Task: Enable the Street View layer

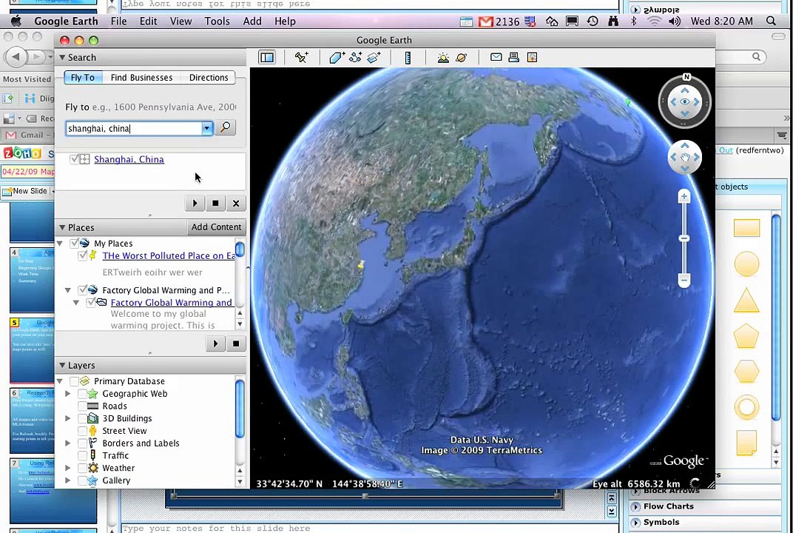Action: pyautogui.click(x=82, y=431)
